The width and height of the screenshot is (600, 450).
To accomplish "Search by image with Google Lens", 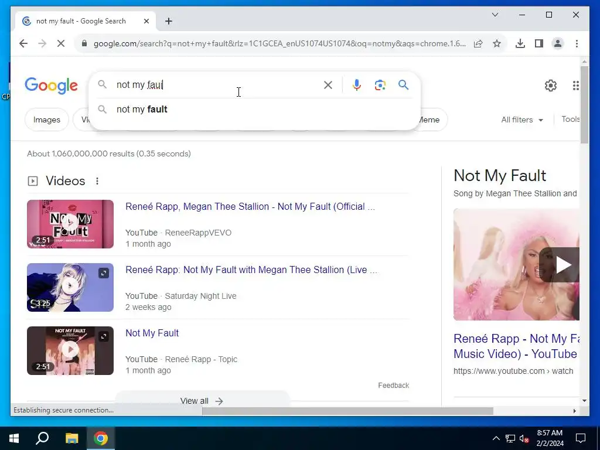I will point(380,85).
